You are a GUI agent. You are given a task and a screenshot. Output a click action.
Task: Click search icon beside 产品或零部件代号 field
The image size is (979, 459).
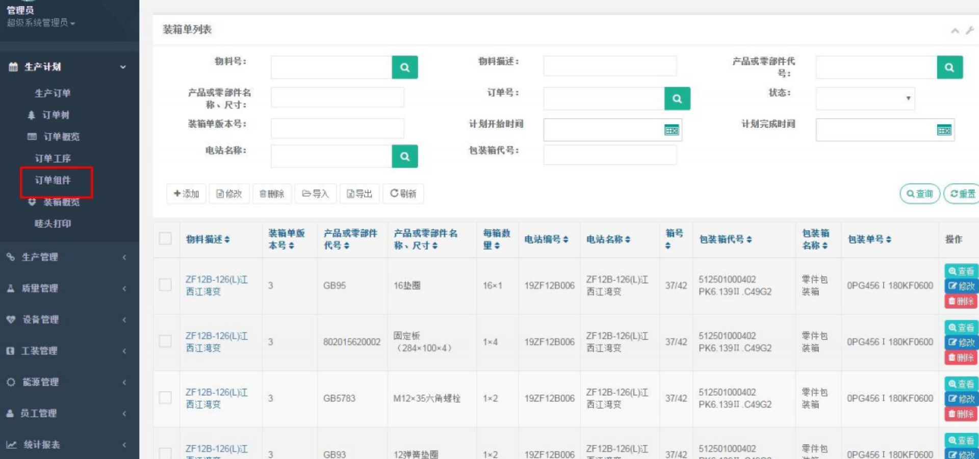coord(949,67)
